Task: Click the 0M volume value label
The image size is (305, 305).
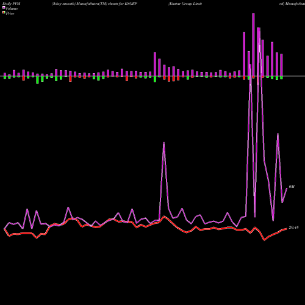Action: pyautogui.click(x=292, y=187)
